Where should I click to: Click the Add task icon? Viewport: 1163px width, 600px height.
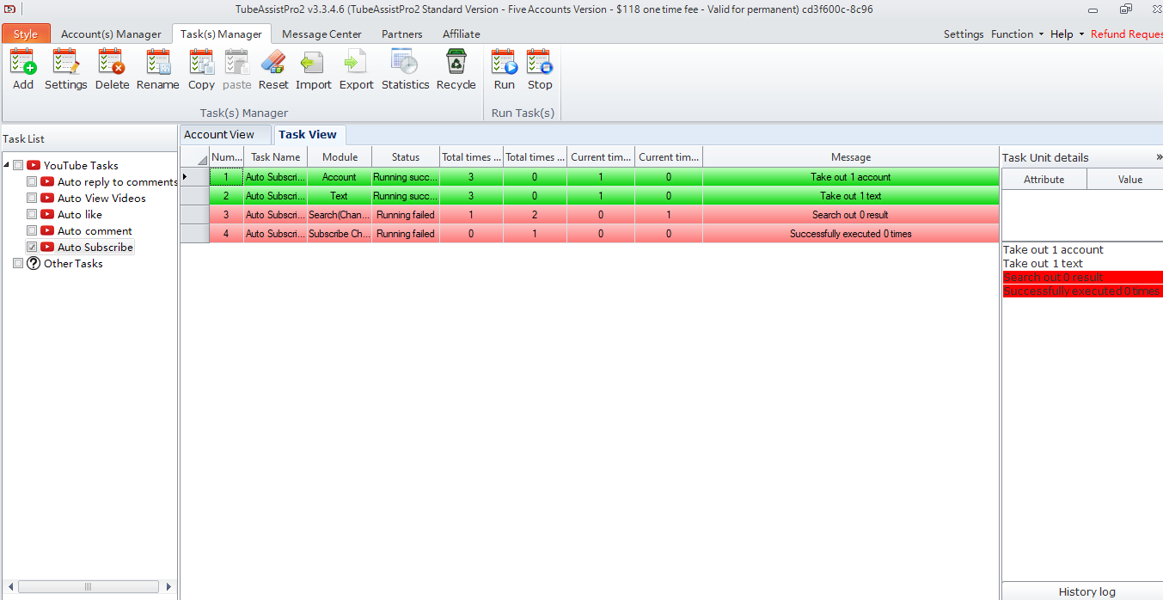coord(23,69)
